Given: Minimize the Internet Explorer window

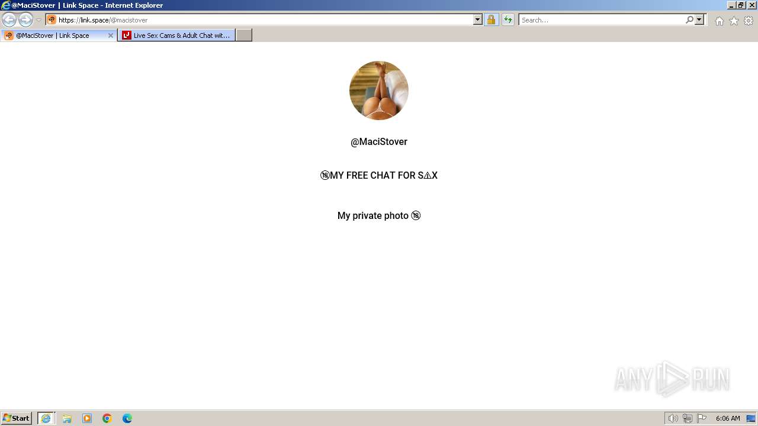Looking at the screenshot, I should [x=731, y=5].
